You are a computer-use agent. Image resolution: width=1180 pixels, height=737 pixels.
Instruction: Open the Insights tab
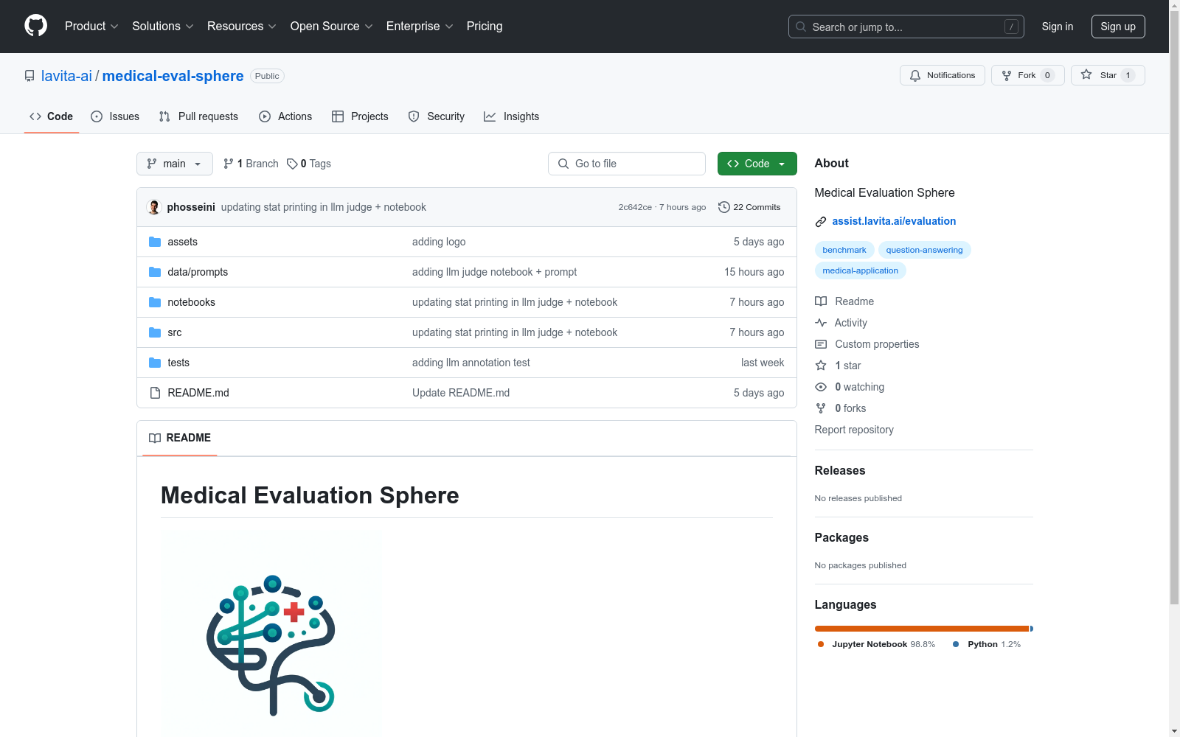coord(511,116)
